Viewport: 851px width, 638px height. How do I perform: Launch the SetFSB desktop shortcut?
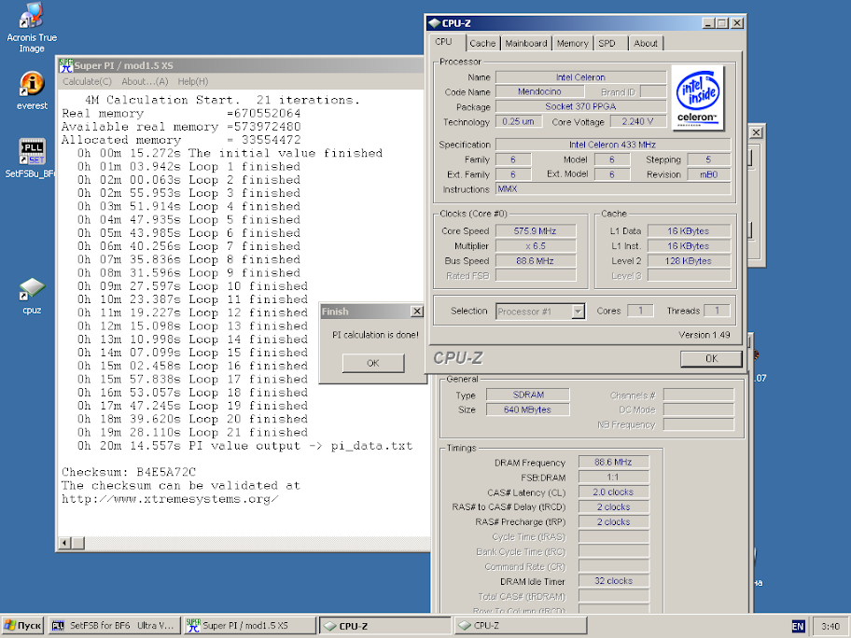click(x=32, y=151)
